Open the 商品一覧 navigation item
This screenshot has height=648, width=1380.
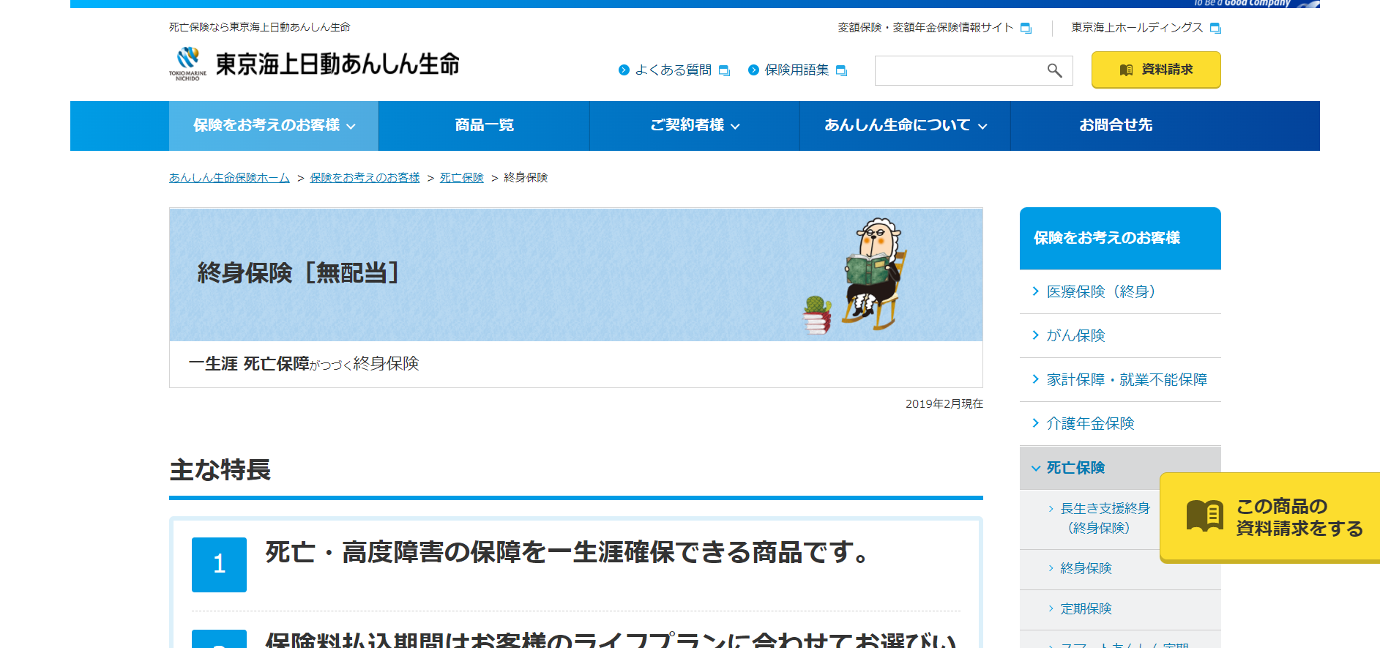484,126
